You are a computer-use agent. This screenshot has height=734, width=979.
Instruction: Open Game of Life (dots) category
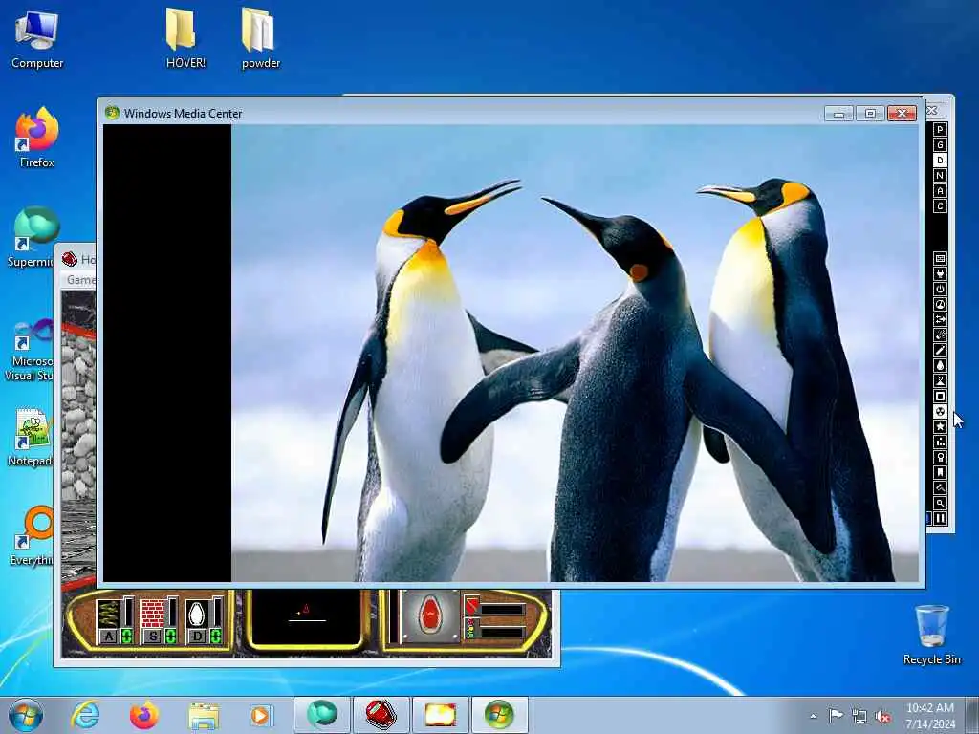(x=940, y=442)
